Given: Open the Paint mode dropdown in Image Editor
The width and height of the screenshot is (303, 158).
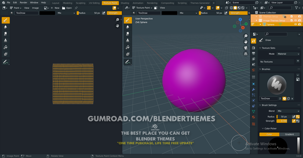Looking at the screenshot, I should pyautogui.click(x=16, y=8).
